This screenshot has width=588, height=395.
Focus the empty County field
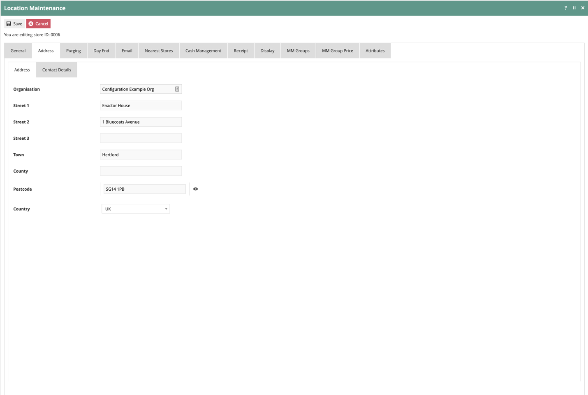click(x=141, y=171)
